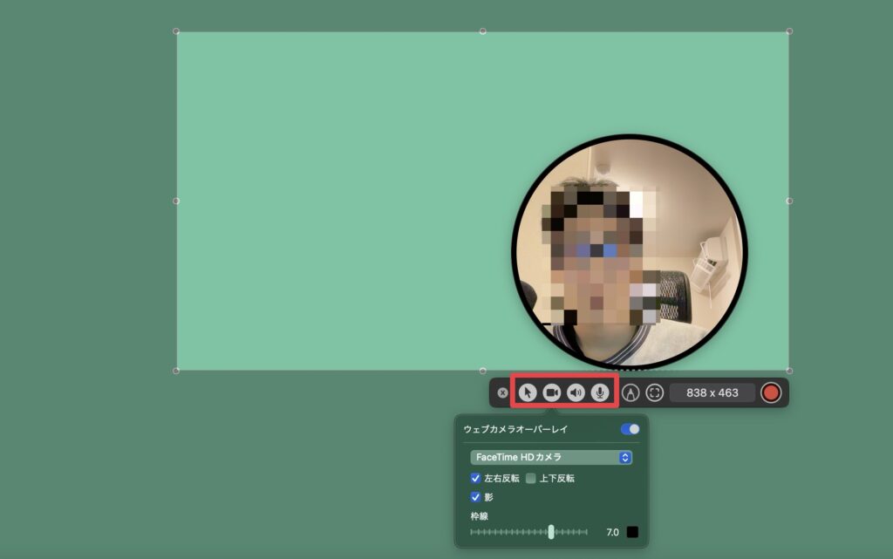The height and width of the screenshot is (559, 893).
Task: Toggle system audio speaker icon
Action: click(576, 392)
